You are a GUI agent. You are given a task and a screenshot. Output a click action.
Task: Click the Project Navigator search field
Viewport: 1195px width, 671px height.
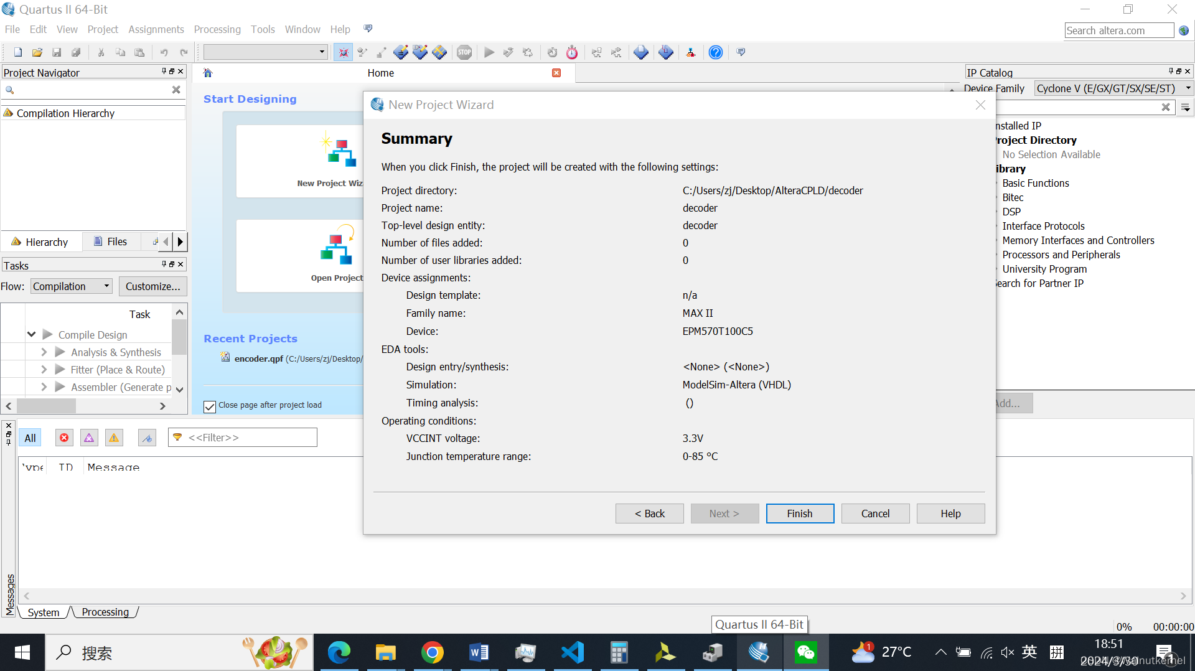point(92,90)
